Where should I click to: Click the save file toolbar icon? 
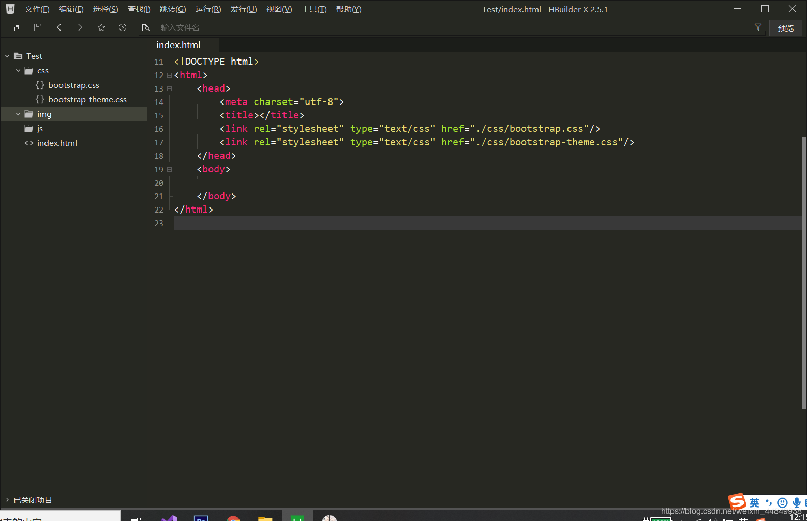click(x=37, y=27)
